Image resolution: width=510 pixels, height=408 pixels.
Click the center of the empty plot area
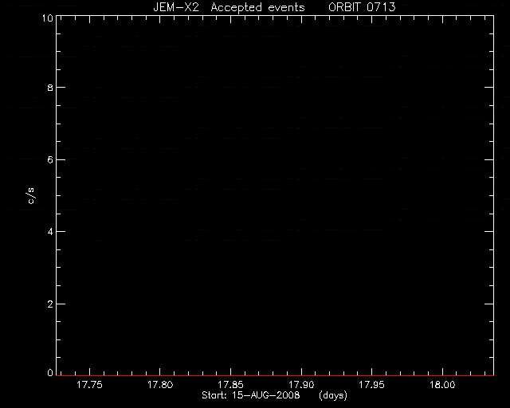click(x=275, y=195)
